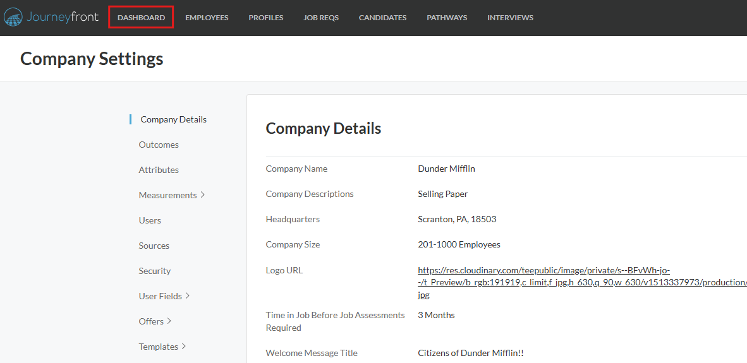Click the Company Settings page heading
Image resolution: width=747 pixels, height=363 pixels.
pyautogui.click(x=92, y=59)
